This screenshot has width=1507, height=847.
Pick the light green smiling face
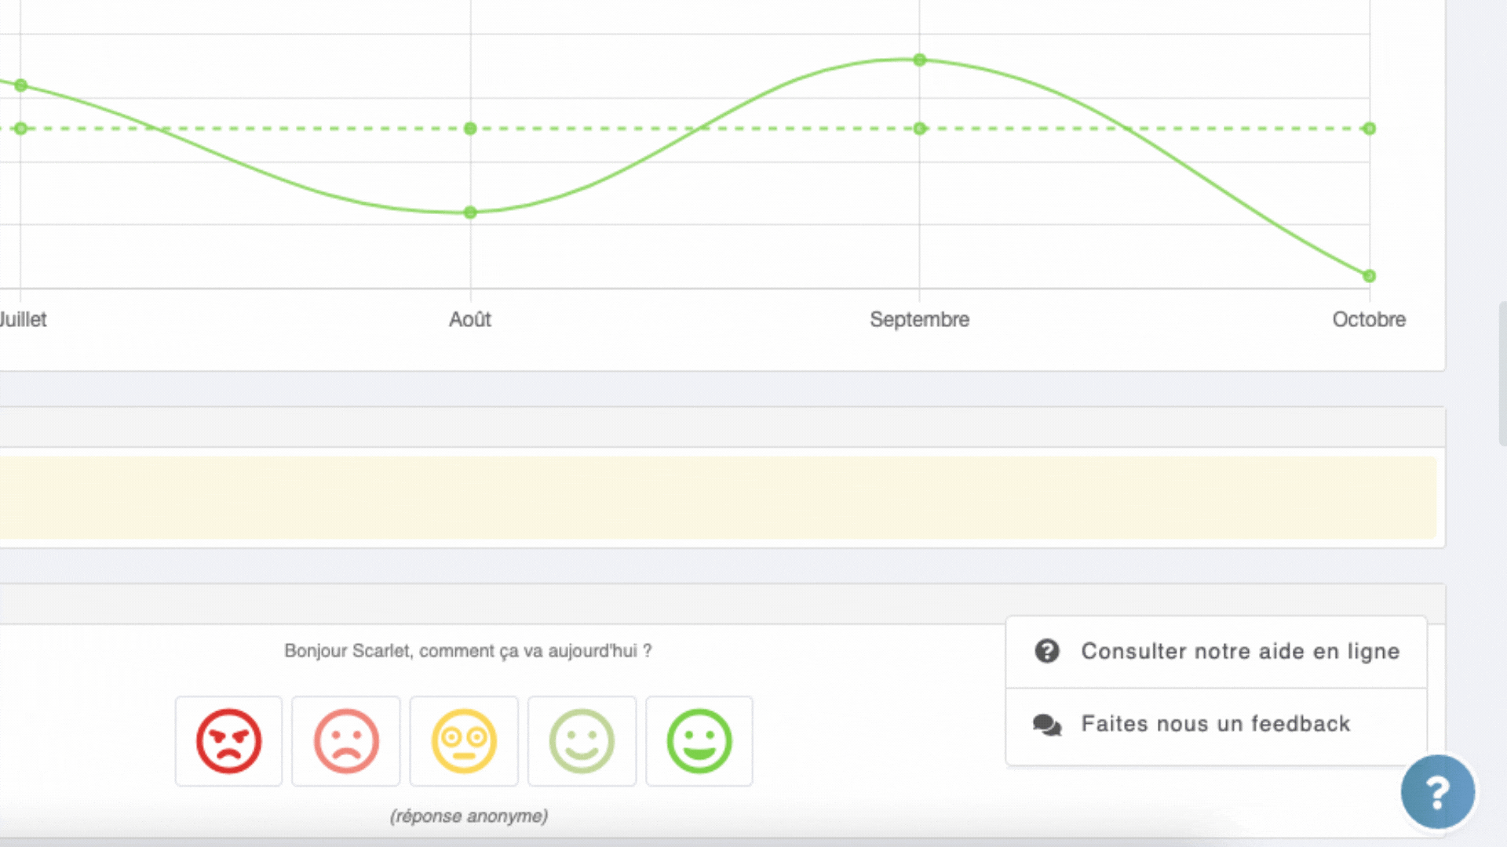pos(582,741)
